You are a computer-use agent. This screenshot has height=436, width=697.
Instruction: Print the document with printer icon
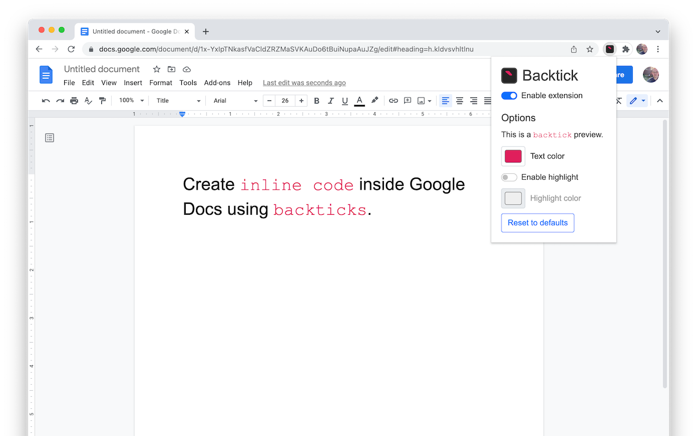click(x=74, y=101)
